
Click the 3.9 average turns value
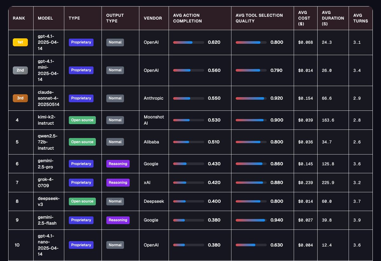tap(357, 220)
